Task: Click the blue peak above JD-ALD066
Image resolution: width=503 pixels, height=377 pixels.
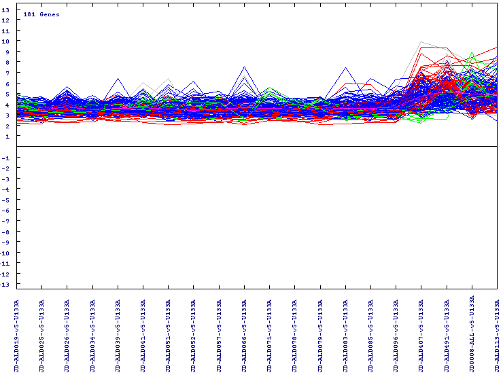Action: 245,67
